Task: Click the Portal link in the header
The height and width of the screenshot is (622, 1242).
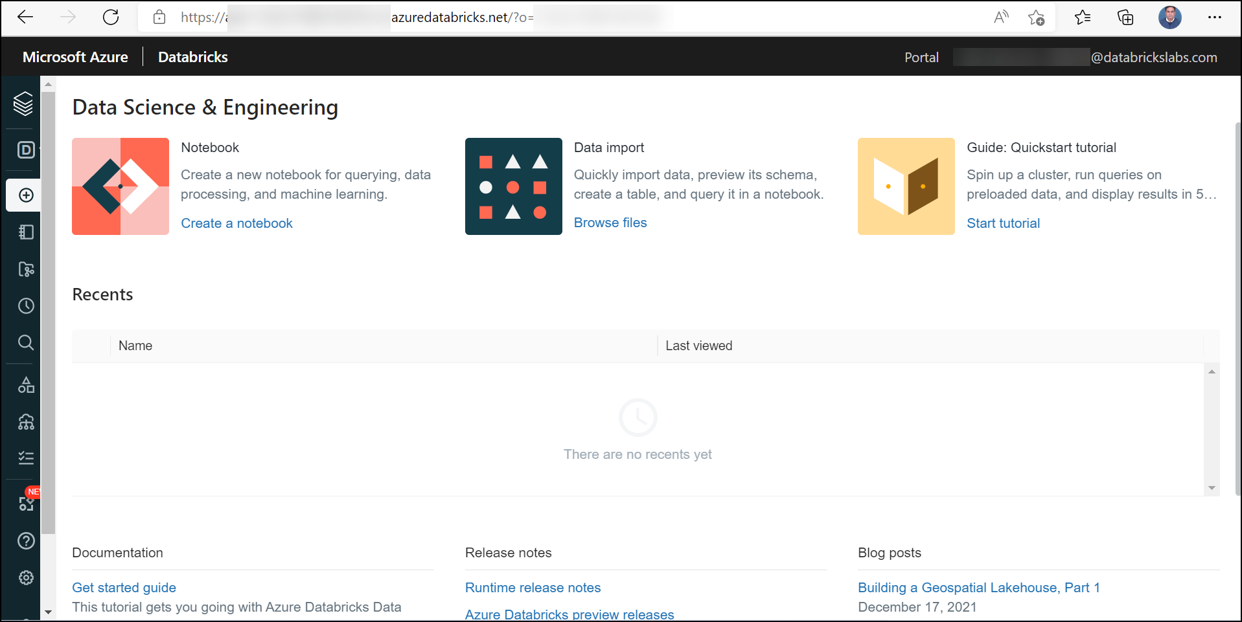Action: (x=921, y=58)
